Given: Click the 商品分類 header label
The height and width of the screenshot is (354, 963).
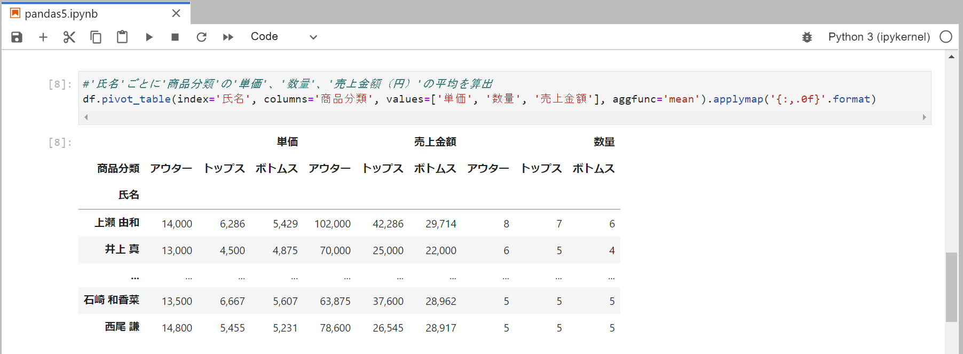Looking at the screenshot, I should [x=118, y=169].
